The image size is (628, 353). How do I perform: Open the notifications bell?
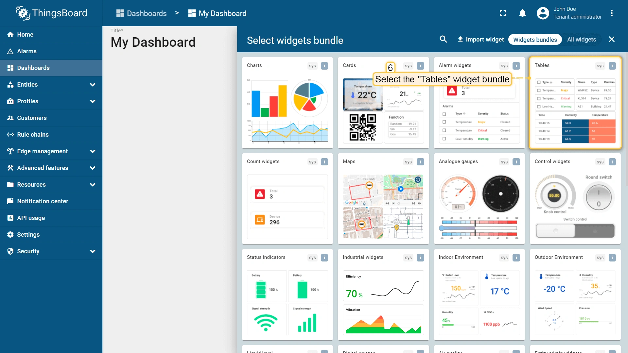(x=522, y=13)
